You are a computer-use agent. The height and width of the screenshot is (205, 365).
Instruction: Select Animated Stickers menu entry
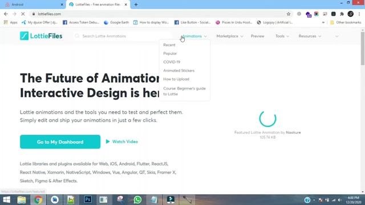coord(179,71)
